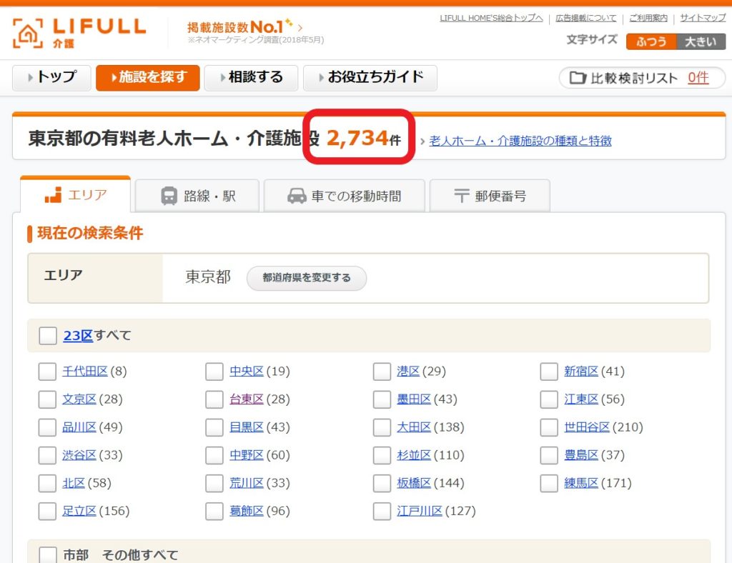
Task: Switch to the 郵便番号 tab
Action: click(x=490, y=196)
